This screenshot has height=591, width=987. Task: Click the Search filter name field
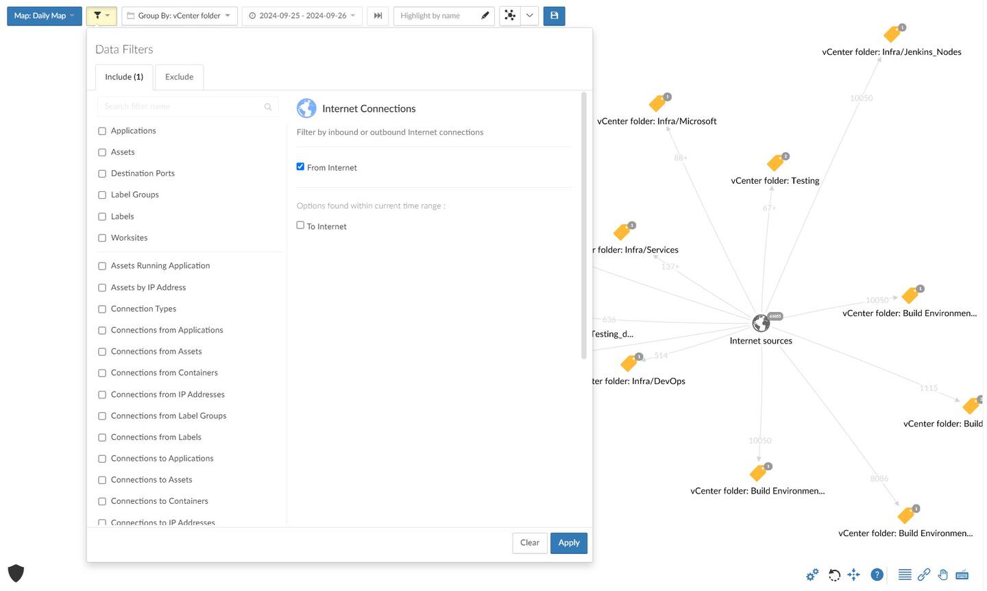[x=182, y=106]
